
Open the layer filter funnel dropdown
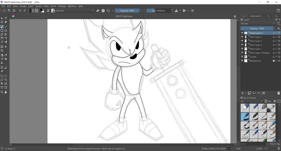278,24
